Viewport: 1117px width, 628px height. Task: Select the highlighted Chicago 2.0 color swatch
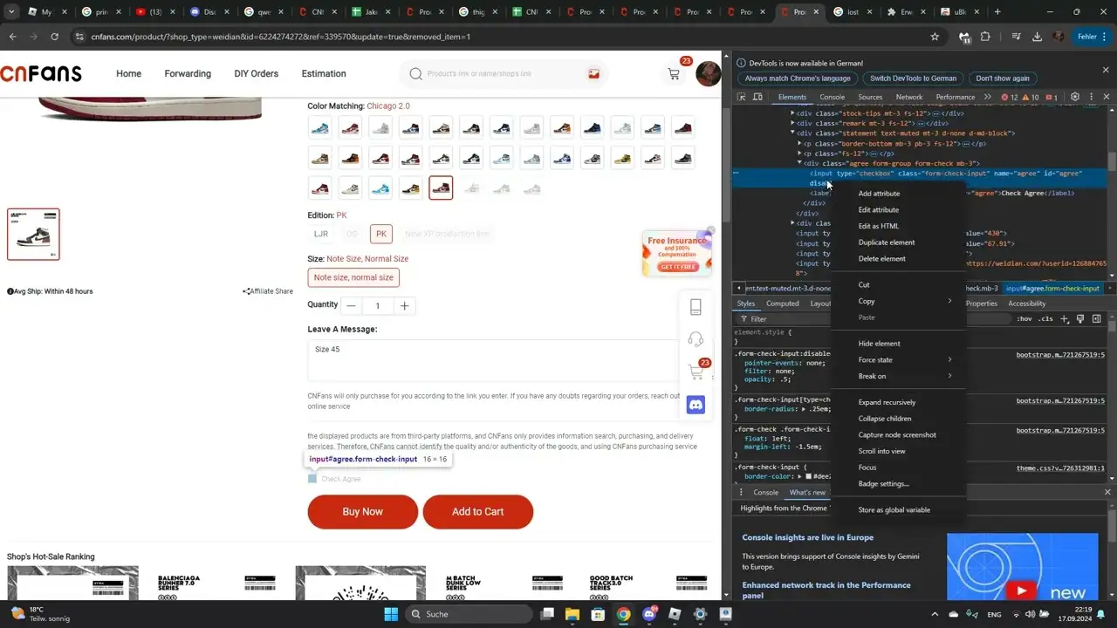click(441, 188)
